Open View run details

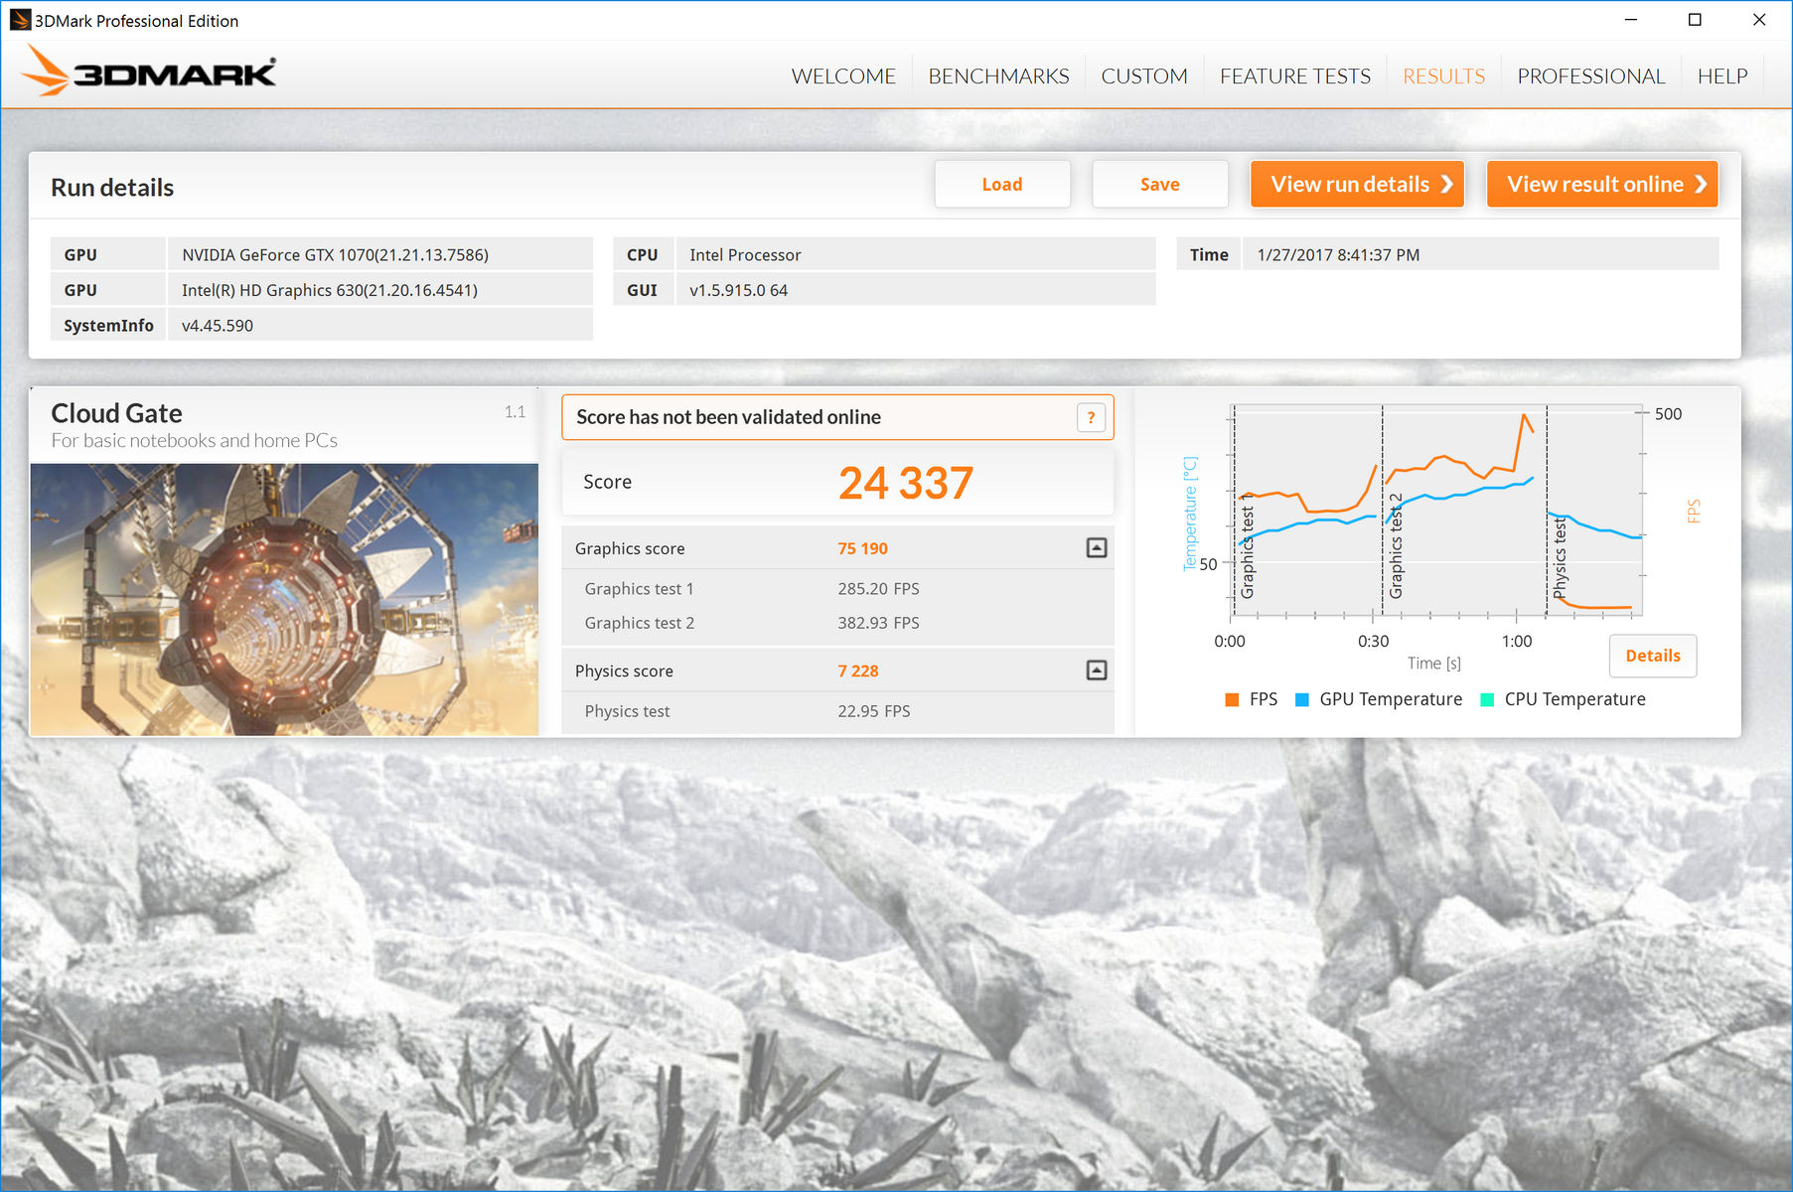point(1357,184)
